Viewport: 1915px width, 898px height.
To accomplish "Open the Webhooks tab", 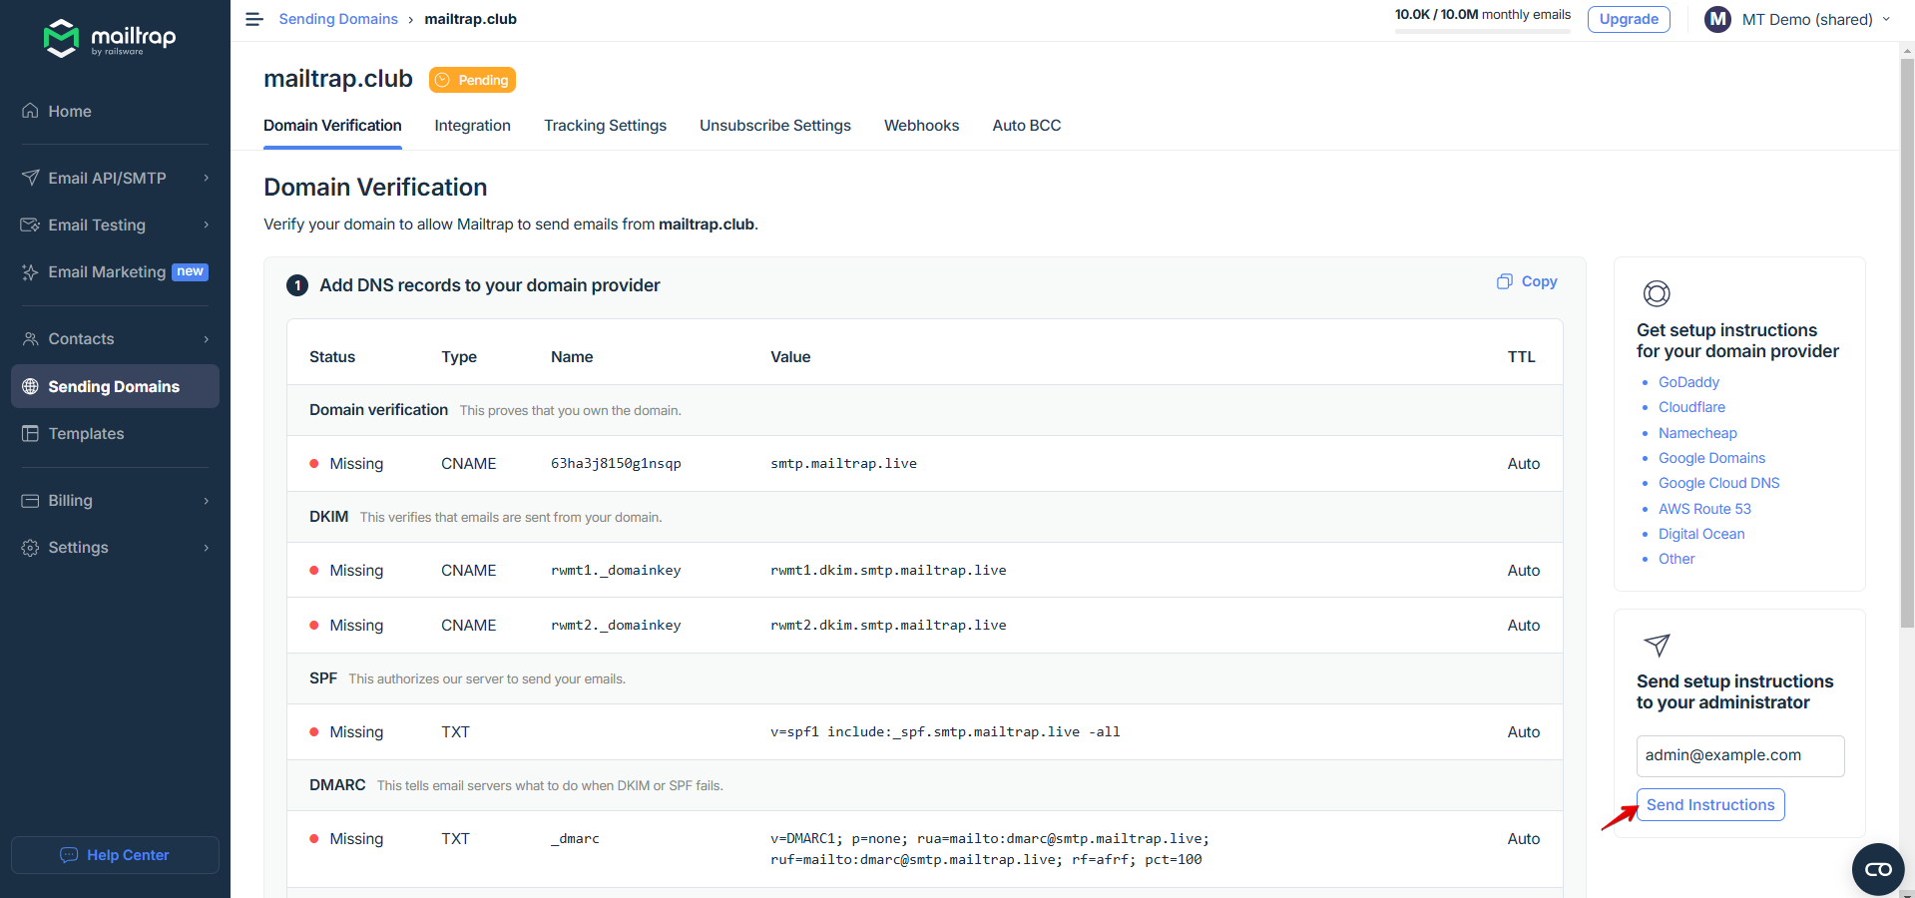I will [921, 126].
